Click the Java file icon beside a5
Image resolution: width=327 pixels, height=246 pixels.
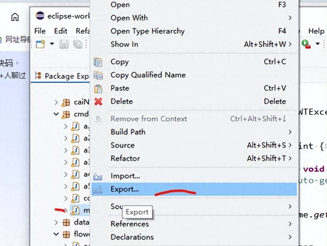coord(75,186)
